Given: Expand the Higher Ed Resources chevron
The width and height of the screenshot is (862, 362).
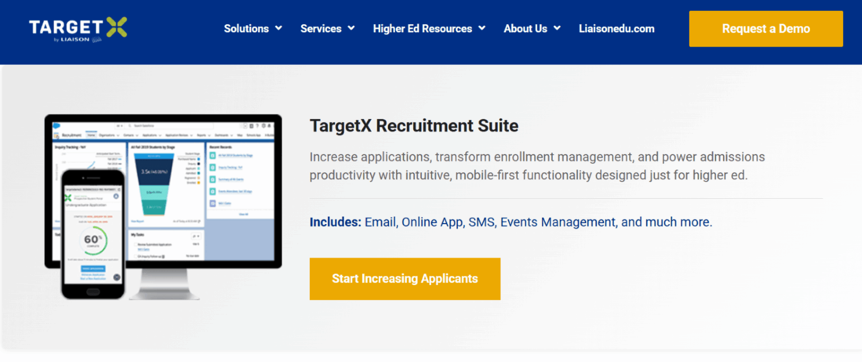Looking at the screenshot, I should click(482, 28).
